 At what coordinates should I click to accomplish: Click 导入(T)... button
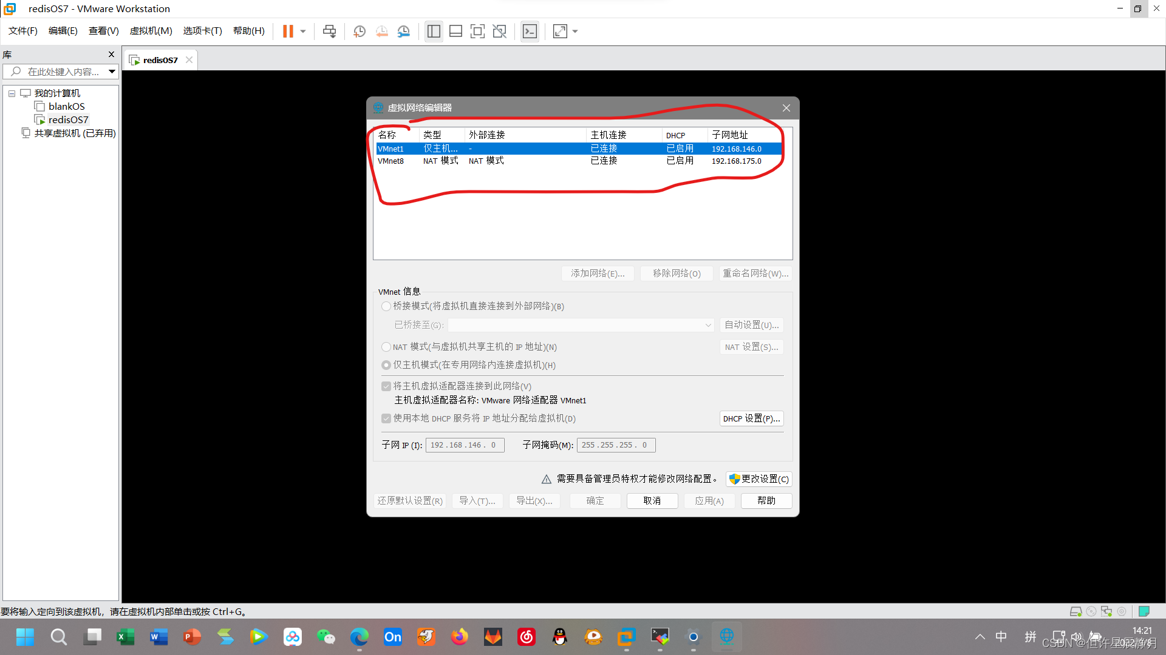tap(477, 501)
